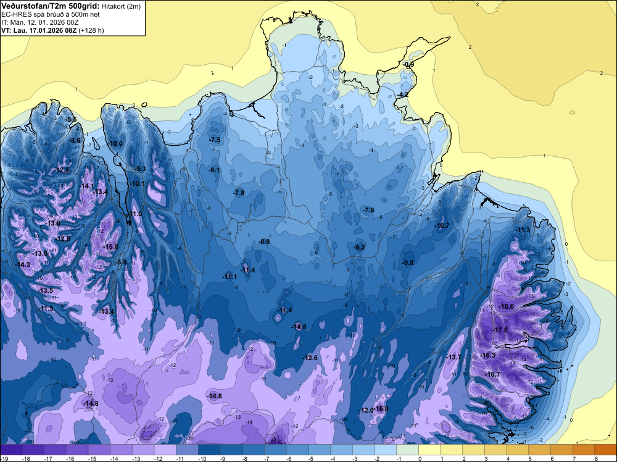Select the -14.3 temperature reading
The image size is (617, 462).
click(x=23, y=264)
